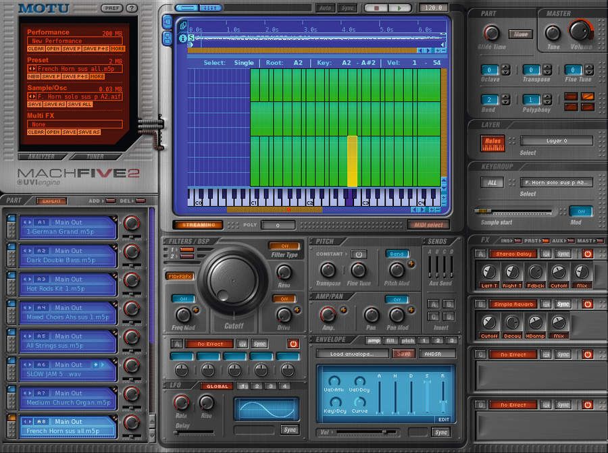Image resolution: width=608 pixels, height=453 pixels.
Task: Click the Pitch Mod plus modulation icon
Action: point(411,264)
